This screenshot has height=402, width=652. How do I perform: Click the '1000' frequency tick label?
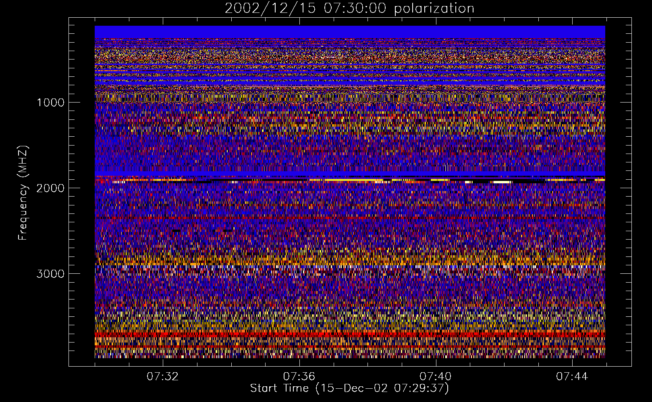pyautogui.click(x=50, y=103)
